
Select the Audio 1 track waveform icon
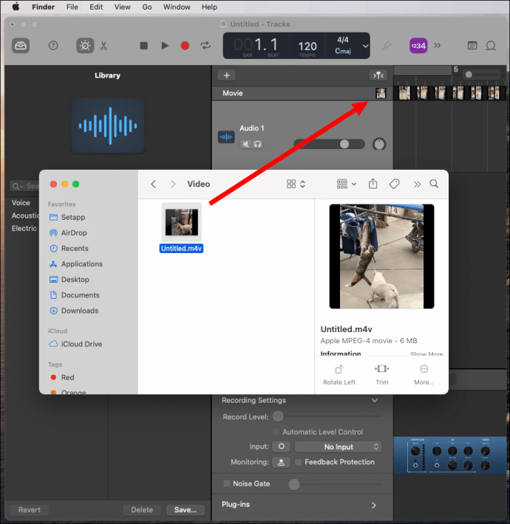[226, 137]
